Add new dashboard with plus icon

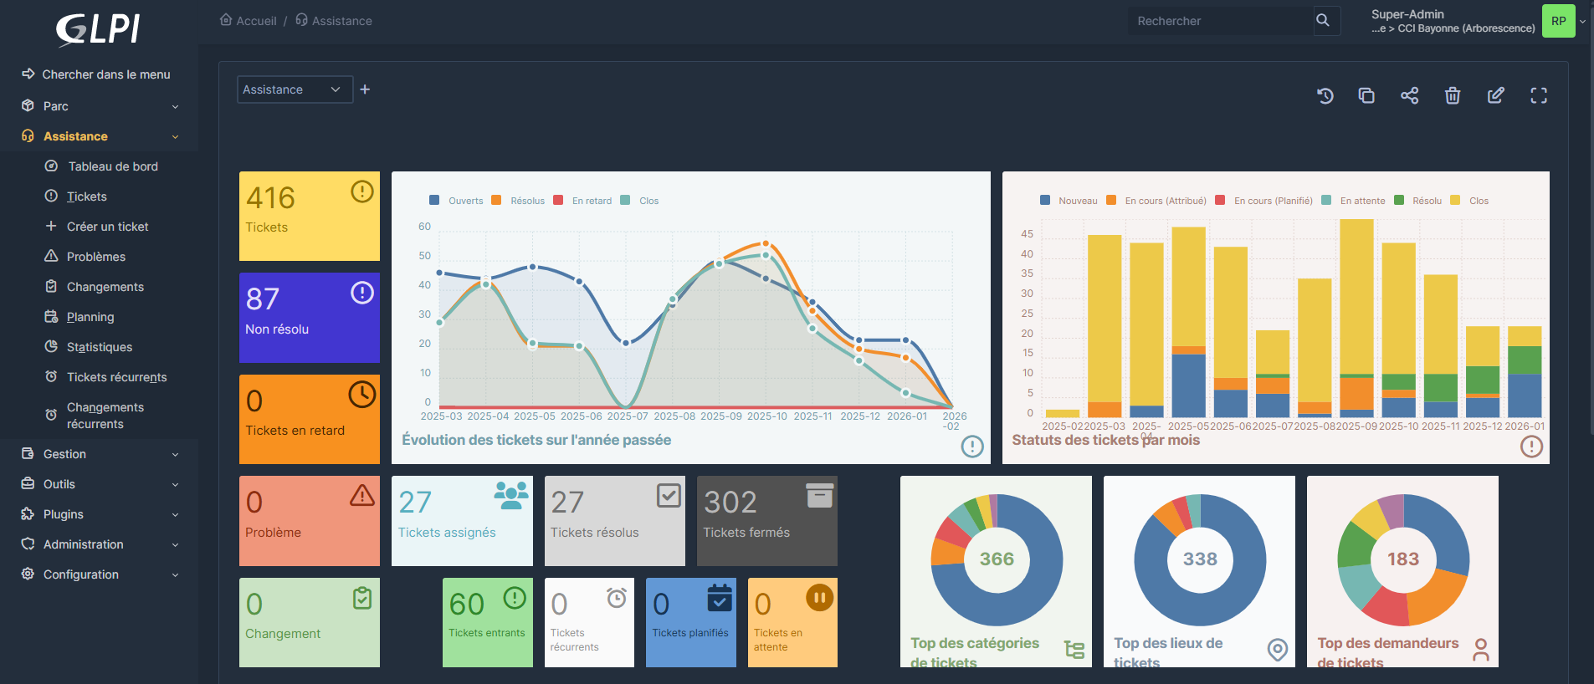(365, 89)
